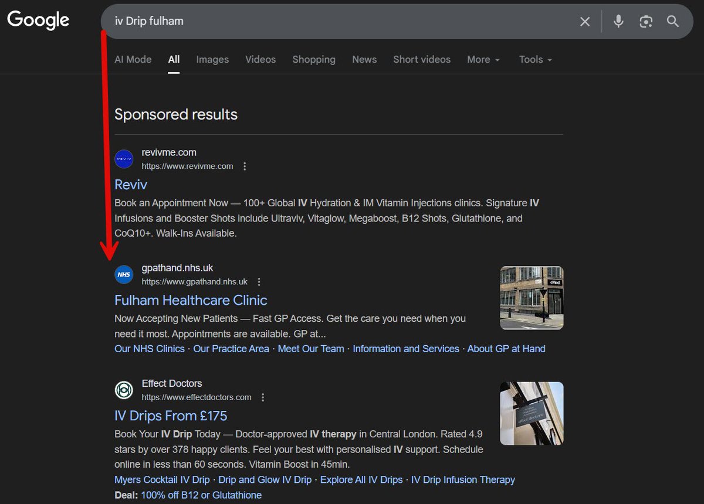Image resolution: width=704 pixels, height=504 pixels.
Task: Click the revivme.com favicon
Action: click(124, 159)
